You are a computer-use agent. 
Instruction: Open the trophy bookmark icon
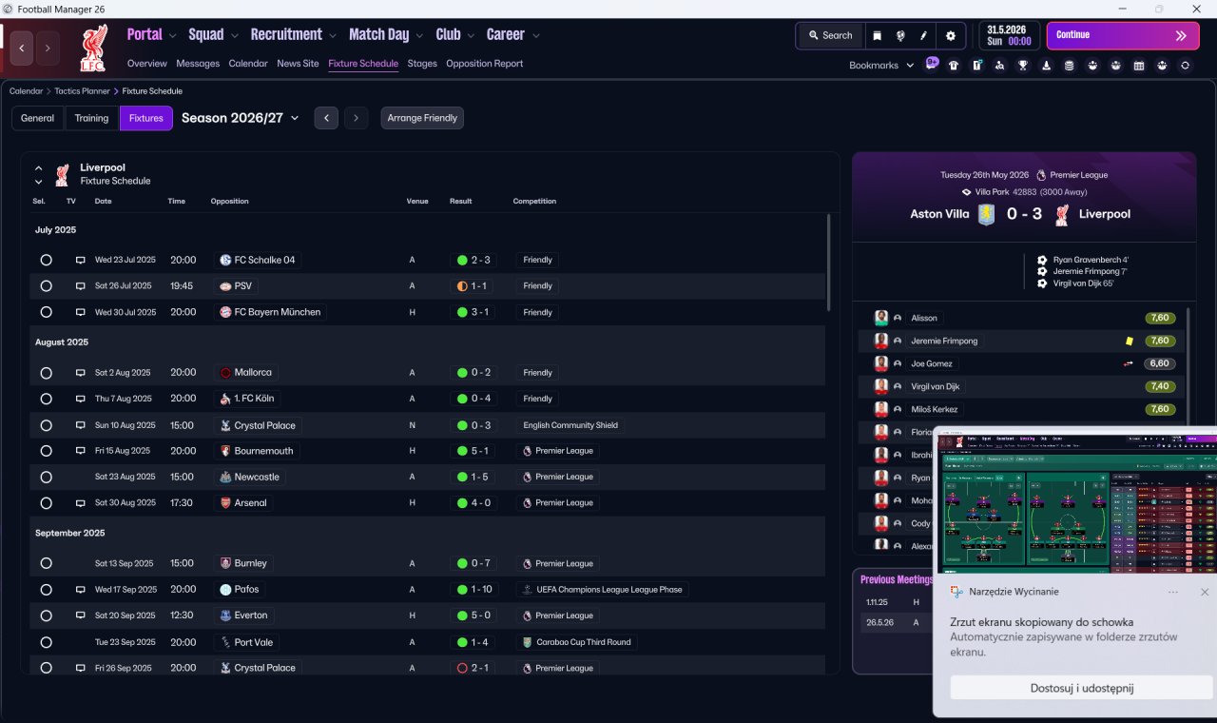click(1023, 66)
